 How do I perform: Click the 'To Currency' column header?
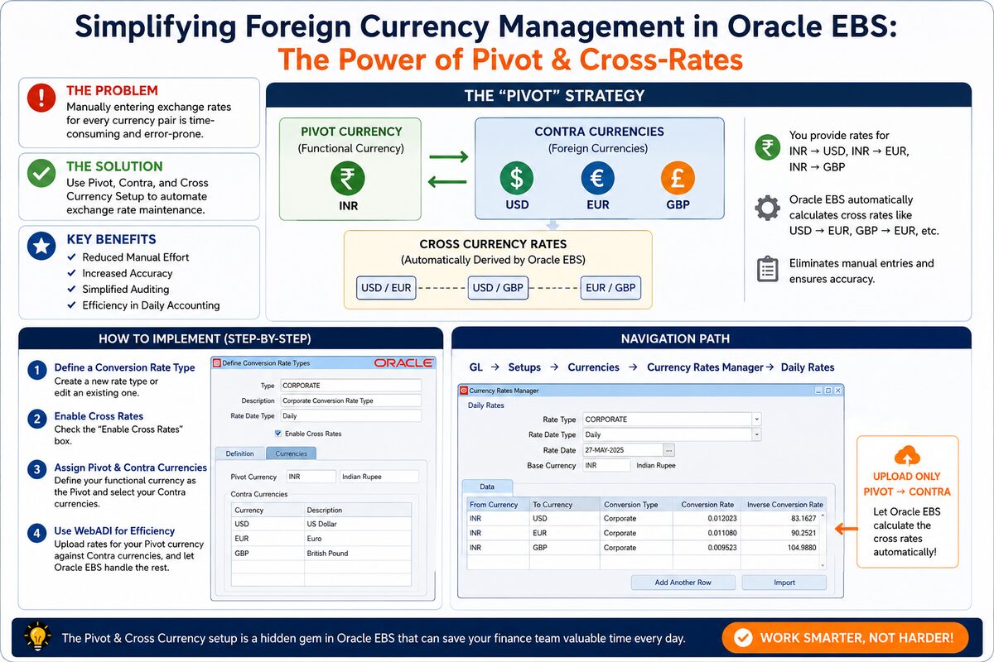click(x=563, y=505)
